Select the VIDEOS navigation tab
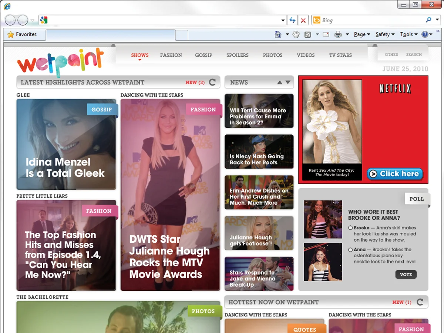444x333 pixels. pos(306,55)
